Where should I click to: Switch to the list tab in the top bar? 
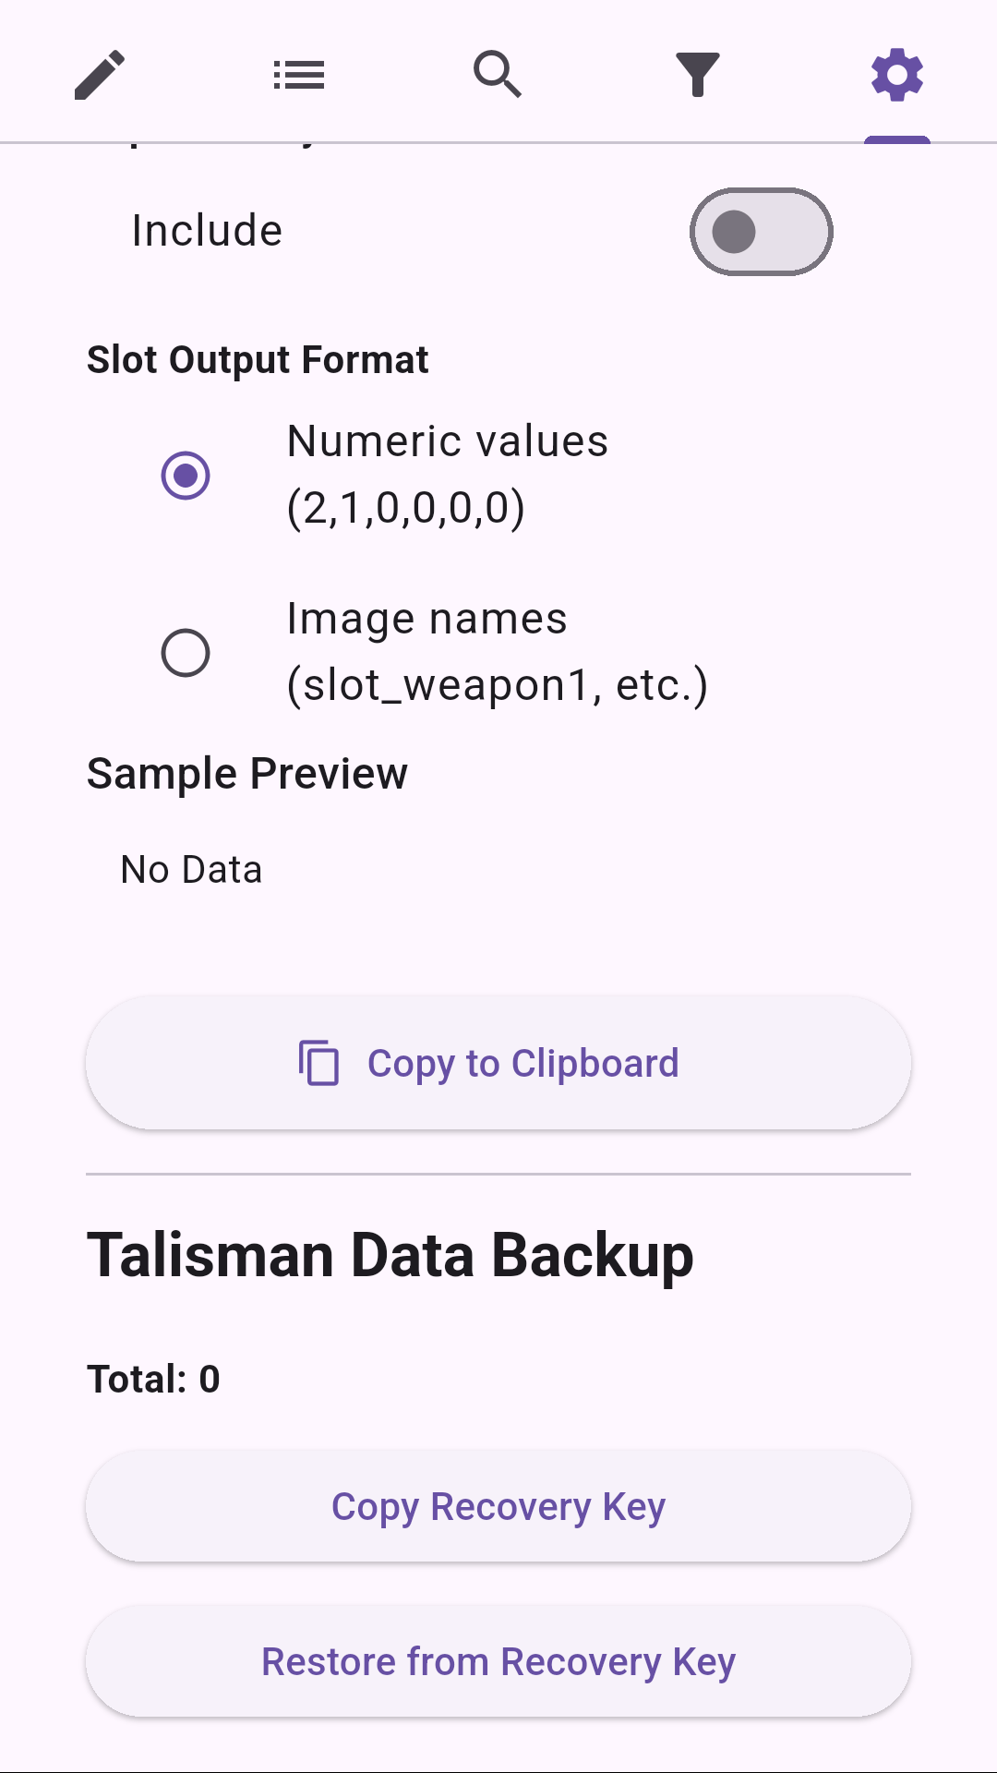click(299, 74)
